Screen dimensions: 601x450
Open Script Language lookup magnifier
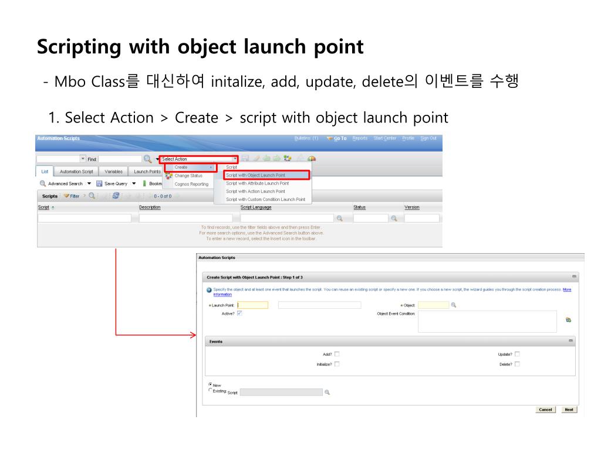click(340, 218)
